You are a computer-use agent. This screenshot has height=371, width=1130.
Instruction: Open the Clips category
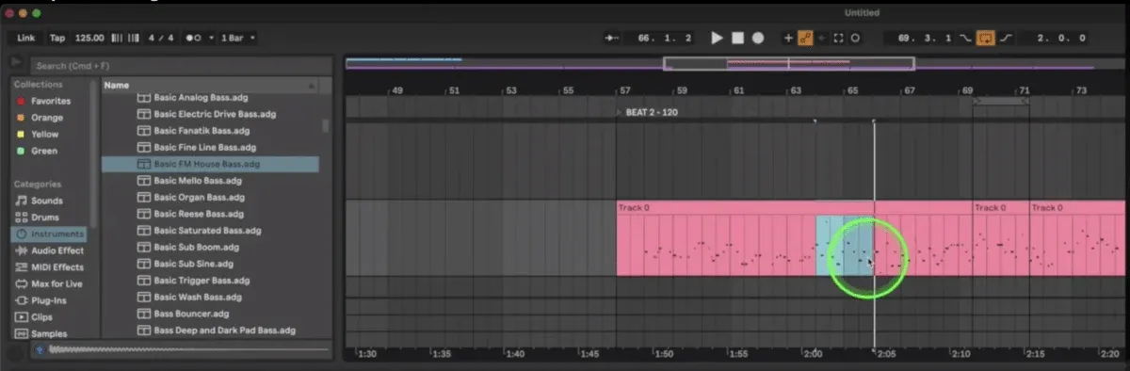pyautogui.click(x=34, y=317)
